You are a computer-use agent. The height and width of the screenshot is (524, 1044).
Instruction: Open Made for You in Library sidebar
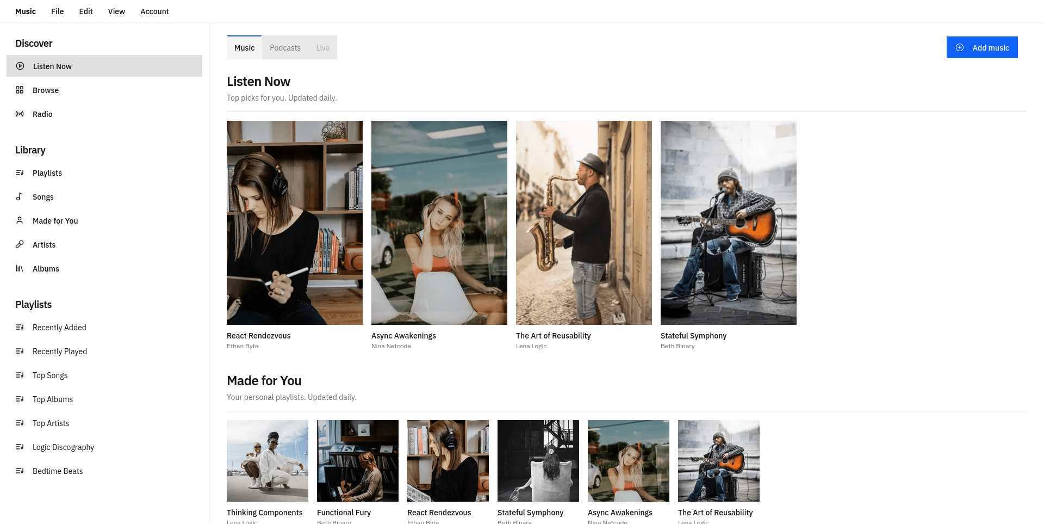pos(104,220)
